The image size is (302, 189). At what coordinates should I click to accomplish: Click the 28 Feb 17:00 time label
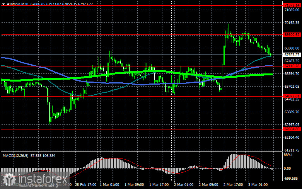(x=86, y=185)
